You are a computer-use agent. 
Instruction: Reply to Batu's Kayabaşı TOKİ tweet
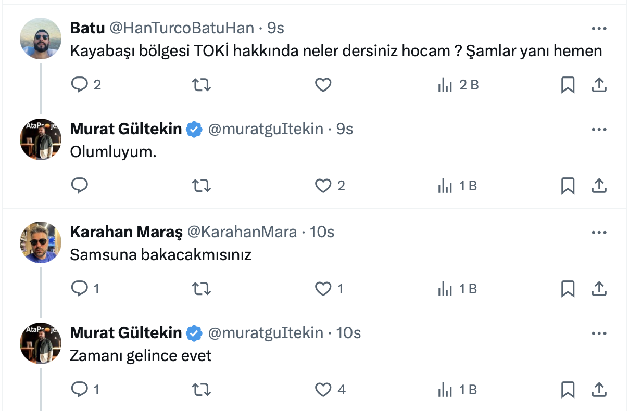pyautogui.click(x=80, y=84)
